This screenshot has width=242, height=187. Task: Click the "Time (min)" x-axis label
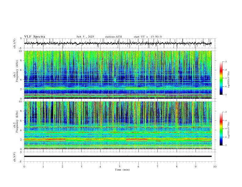(122, 170)
